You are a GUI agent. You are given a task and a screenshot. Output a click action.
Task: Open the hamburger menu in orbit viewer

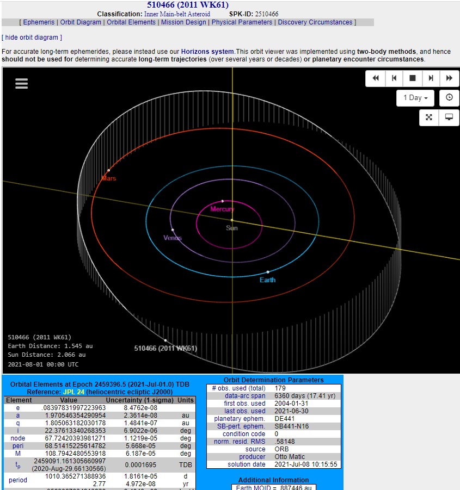(x=21, y=83)
